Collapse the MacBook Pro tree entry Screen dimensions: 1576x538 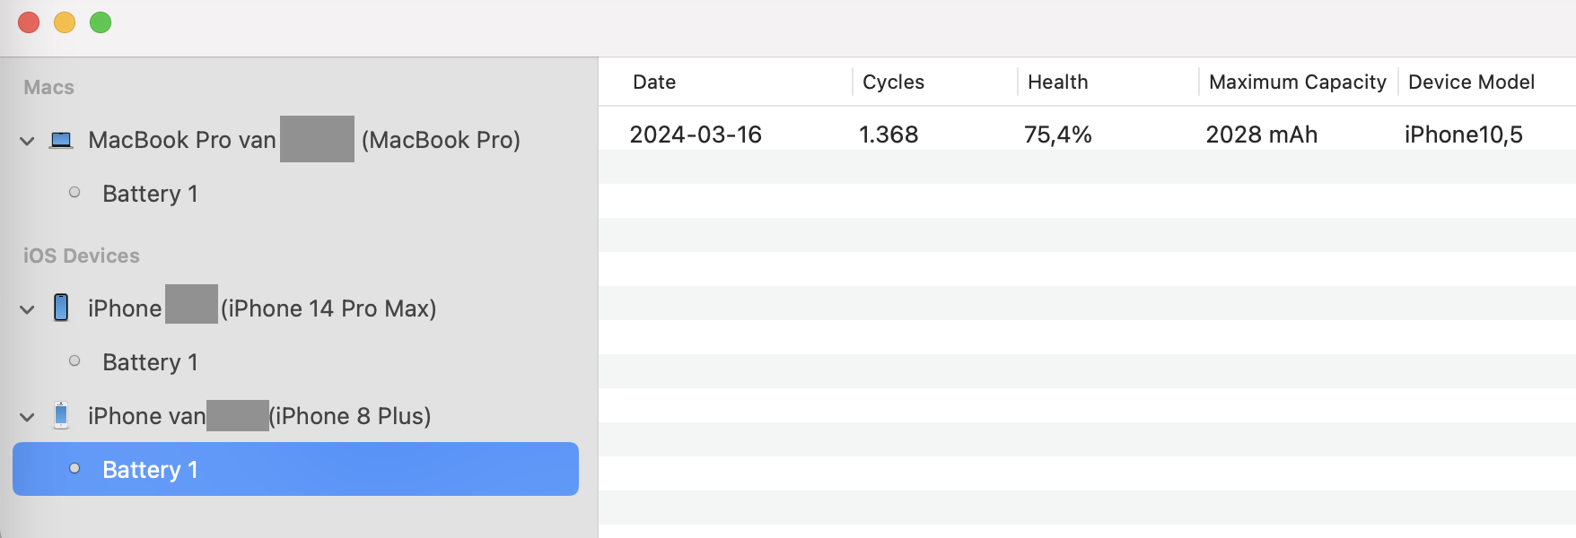point(27,141)
